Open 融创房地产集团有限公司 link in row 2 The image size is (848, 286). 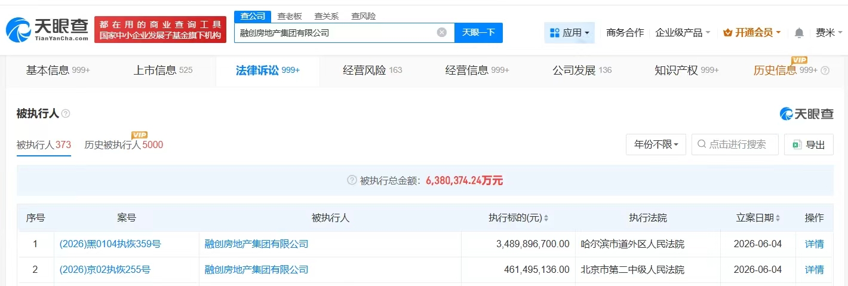(x=256, y=270)
